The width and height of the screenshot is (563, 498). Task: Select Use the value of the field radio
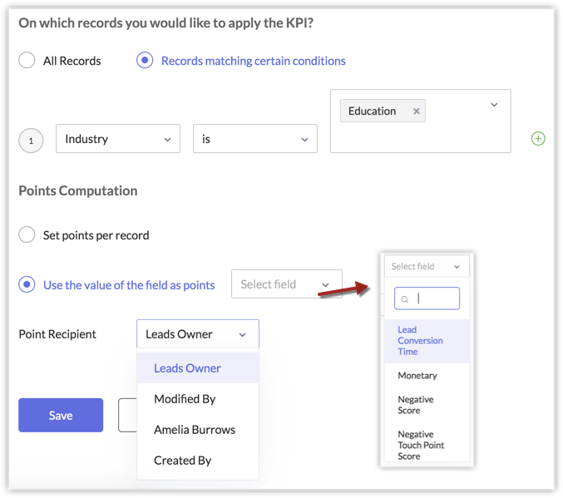27,284
